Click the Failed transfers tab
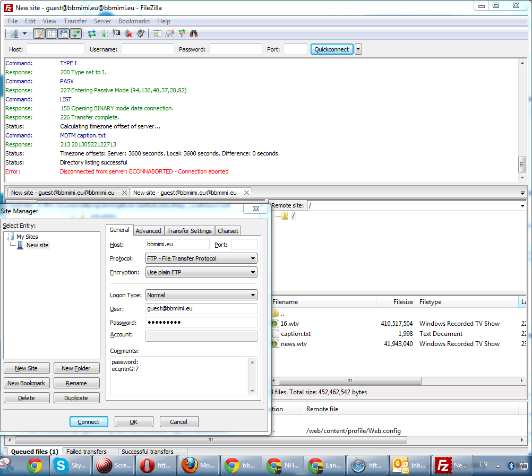The width and height of the screenshot is (532, 476). (x=86, y=452)
